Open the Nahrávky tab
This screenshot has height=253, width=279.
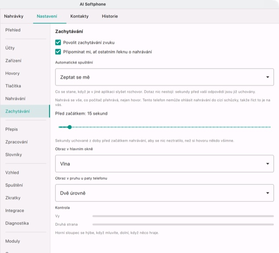coord(14,16)
